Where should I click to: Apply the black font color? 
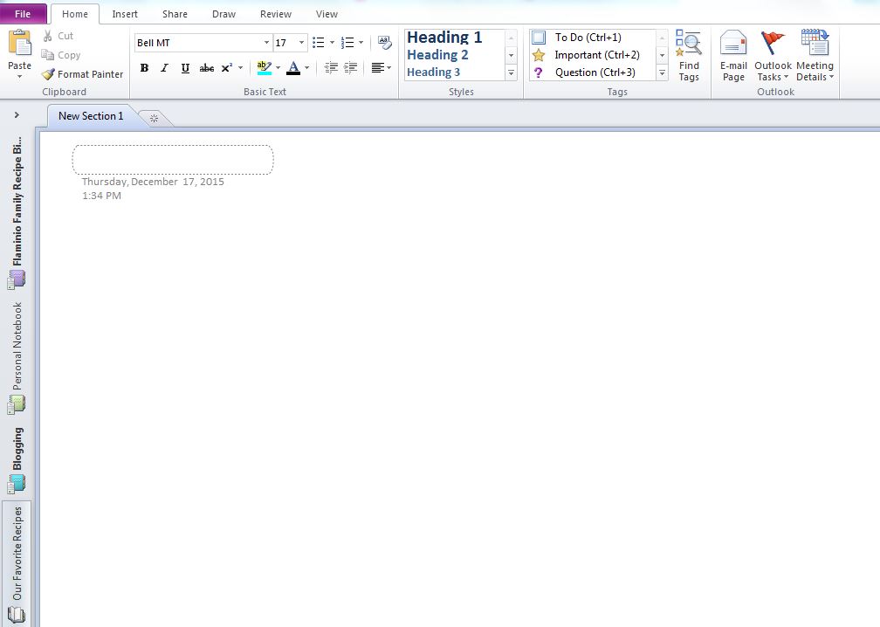point(293,68)
